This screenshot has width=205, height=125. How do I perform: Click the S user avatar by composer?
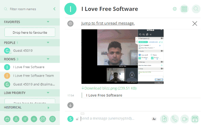[x=70, y=119]
